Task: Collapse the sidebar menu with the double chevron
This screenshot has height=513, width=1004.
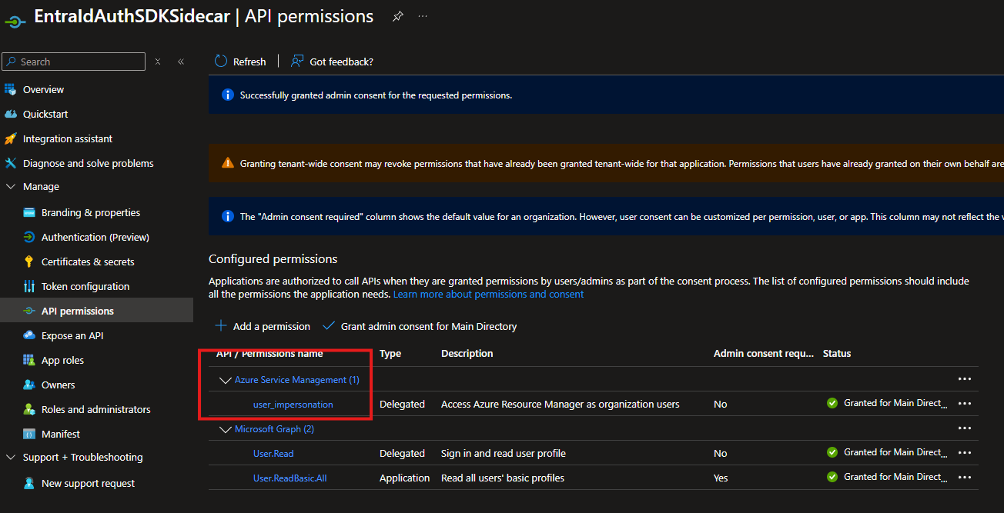Action: click(181, 62)
